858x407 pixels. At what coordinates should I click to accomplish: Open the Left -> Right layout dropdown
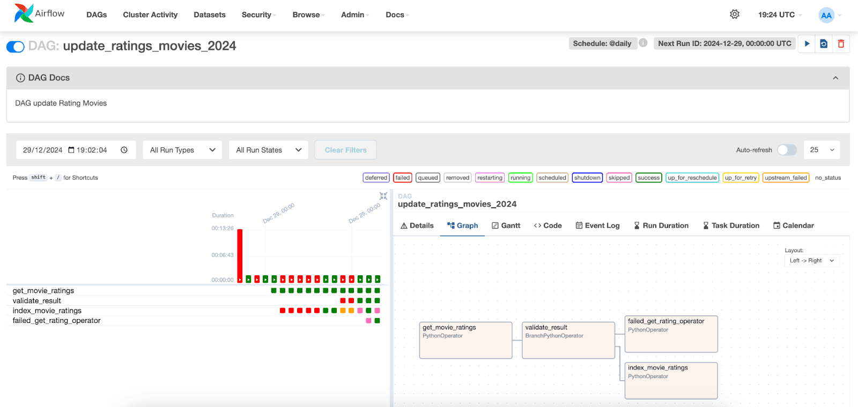pyautogui.click(x=812, y=261)
